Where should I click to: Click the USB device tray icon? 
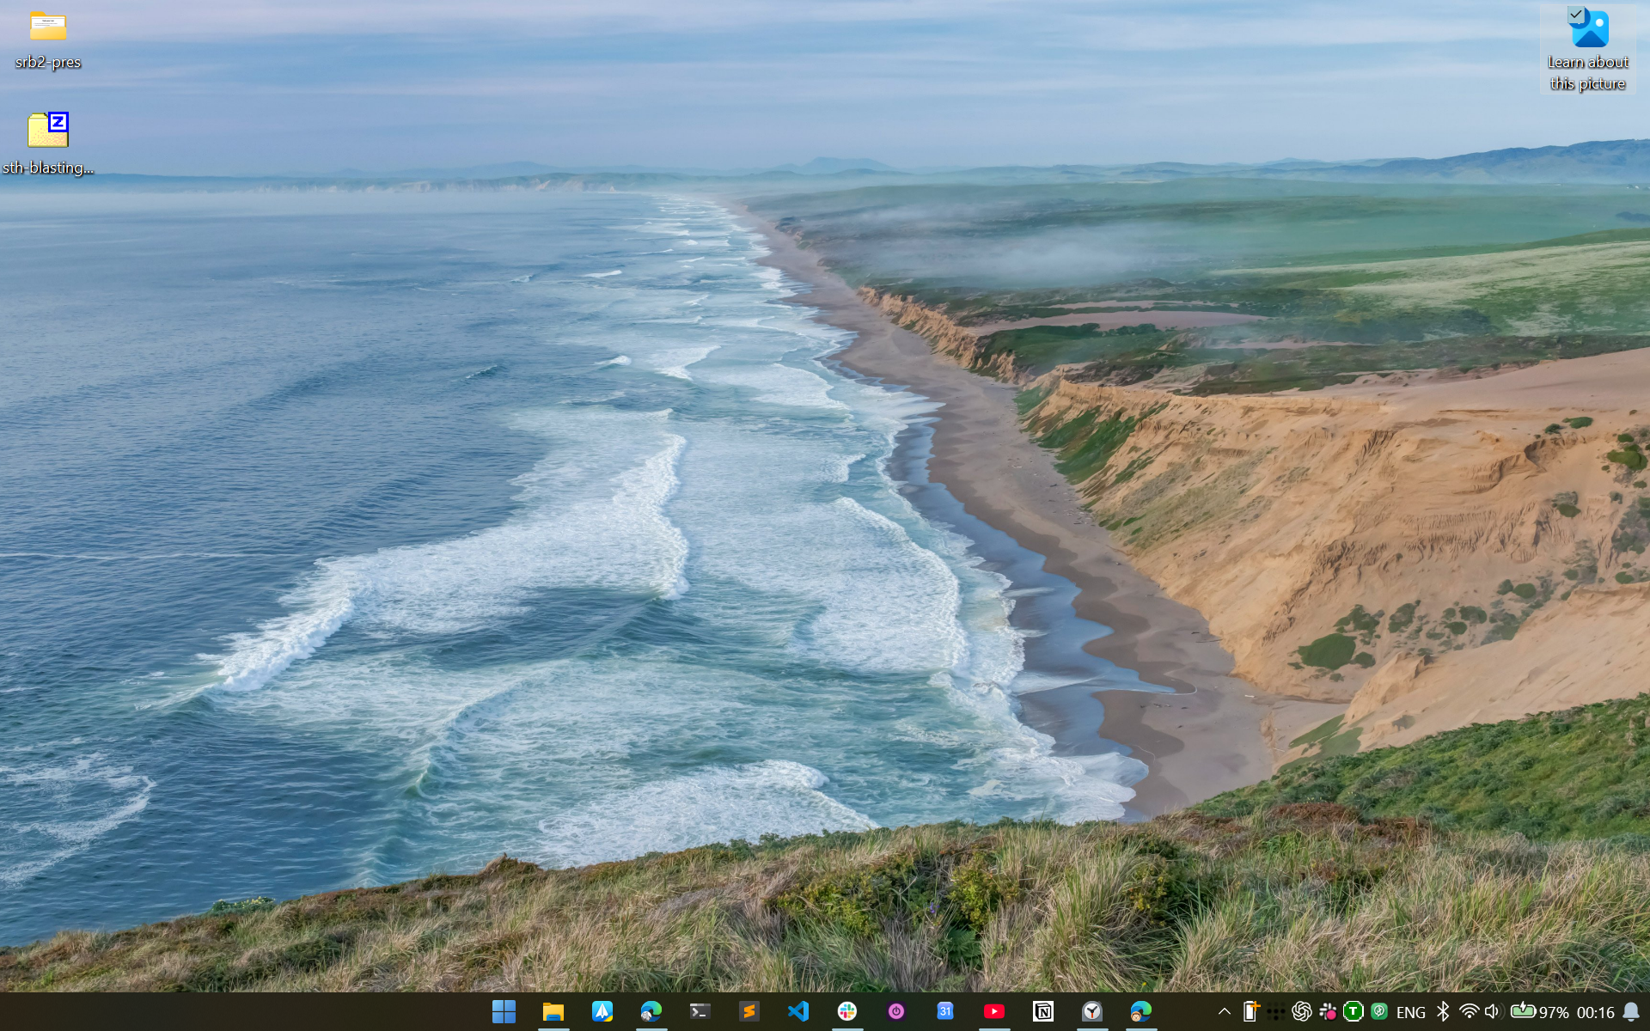(x=1250, y=1011)
